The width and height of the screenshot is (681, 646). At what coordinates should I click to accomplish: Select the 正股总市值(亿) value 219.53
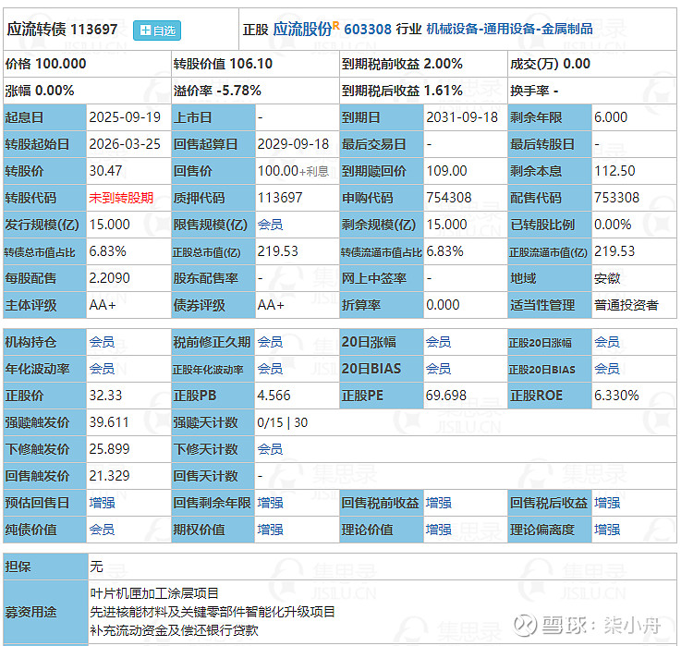coord(277,251)
